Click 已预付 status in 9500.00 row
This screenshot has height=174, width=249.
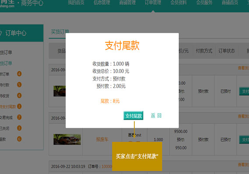pos(225,139)
